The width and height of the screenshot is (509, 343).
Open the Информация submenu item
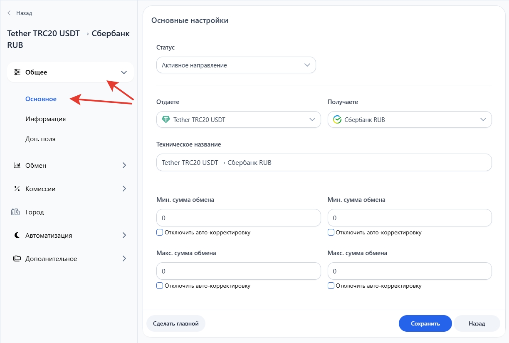click(45, 119)
